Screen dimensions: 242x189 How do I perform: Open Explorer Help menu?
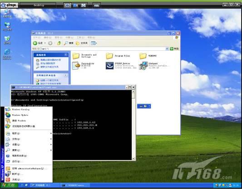(91, 38)
